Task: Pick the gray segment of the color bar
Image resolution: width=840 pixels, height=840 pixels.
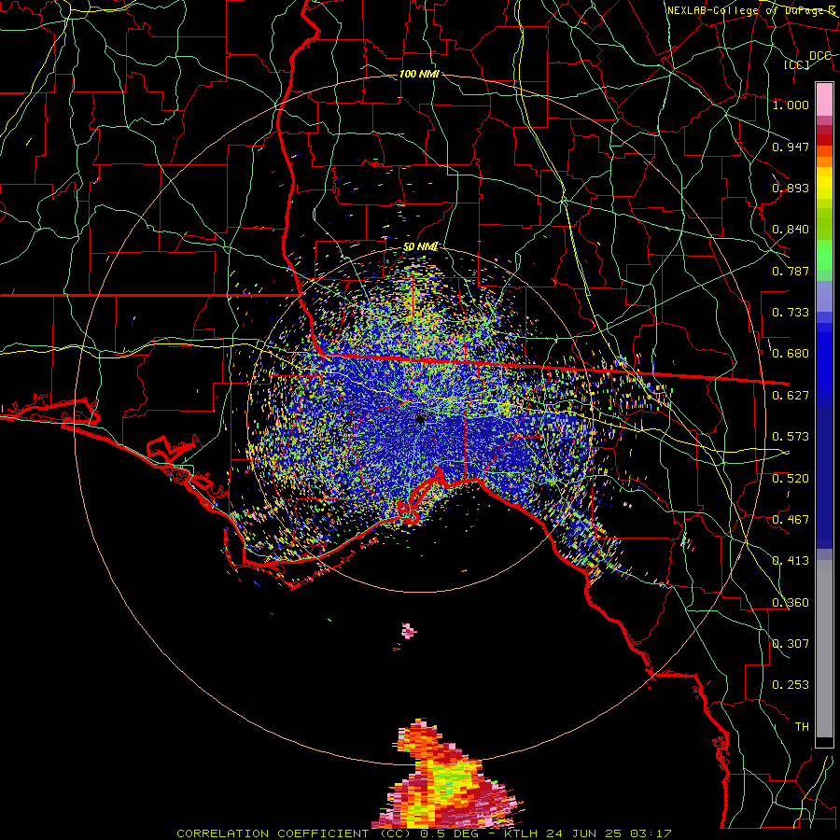Action: pos(824,649)
